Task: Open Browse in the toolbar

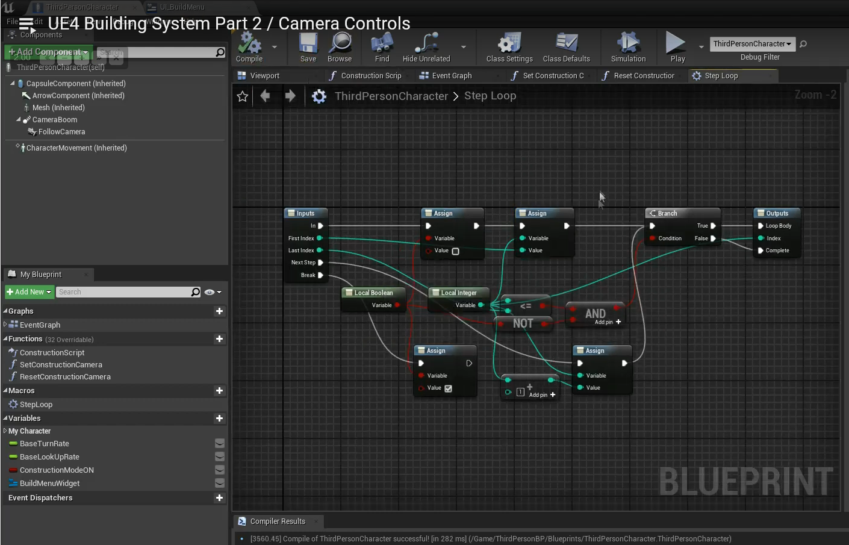Action: 340,46
